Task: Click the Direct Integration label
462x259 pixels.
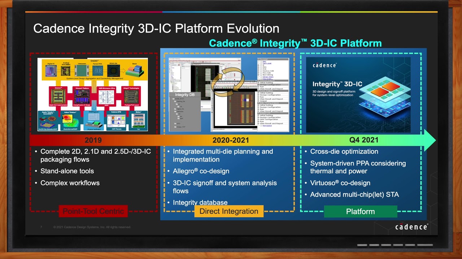Action: click(x=229, y=211)
